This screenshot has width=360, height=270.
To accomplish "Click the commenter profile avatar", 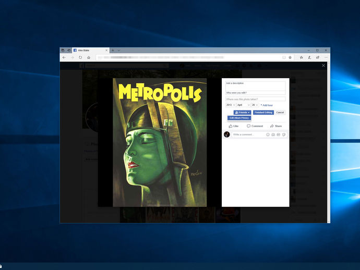I will click(227, 134).
